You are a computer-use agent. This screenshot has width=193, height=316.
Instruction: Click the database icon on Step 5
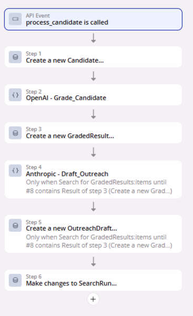(15, 225)
